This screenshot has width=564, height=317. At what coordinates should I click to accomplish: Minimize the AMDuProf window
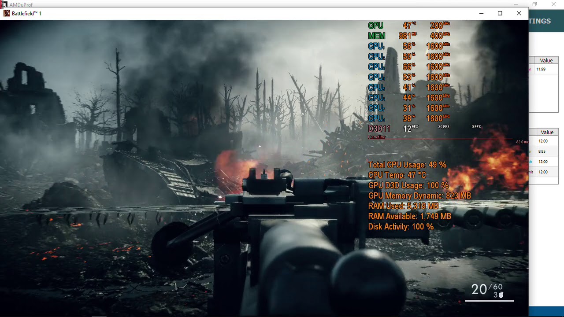coord(516,4)
